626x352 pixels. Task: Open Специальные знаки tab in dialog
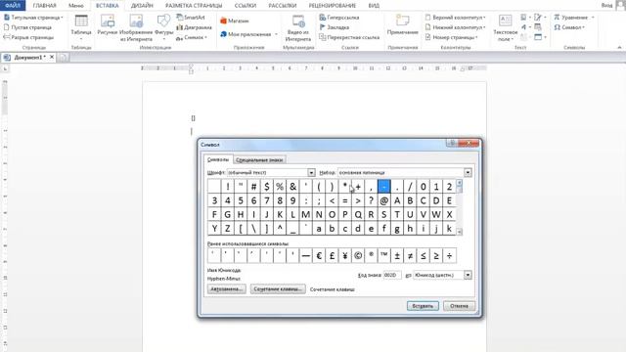click(259, 160)
